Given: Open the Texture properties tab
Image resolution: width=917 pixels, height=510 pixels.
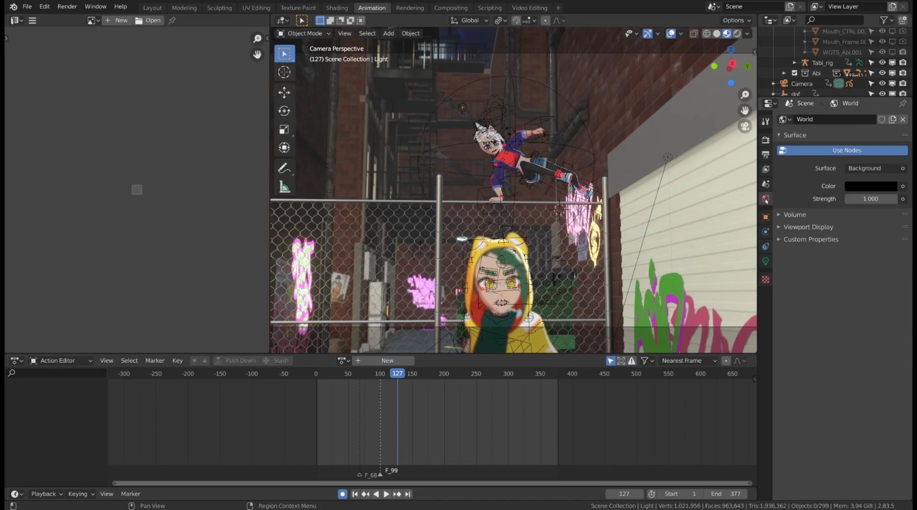Looking at the screenshot, I should coord(765,280).
